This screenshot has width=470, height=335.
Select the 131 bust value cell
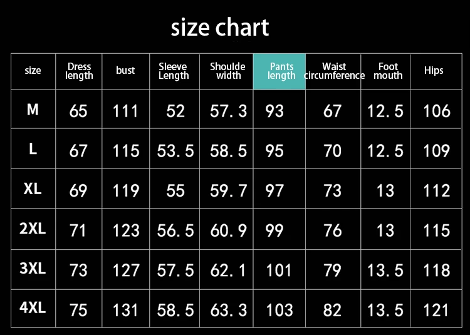coord(125,309)
